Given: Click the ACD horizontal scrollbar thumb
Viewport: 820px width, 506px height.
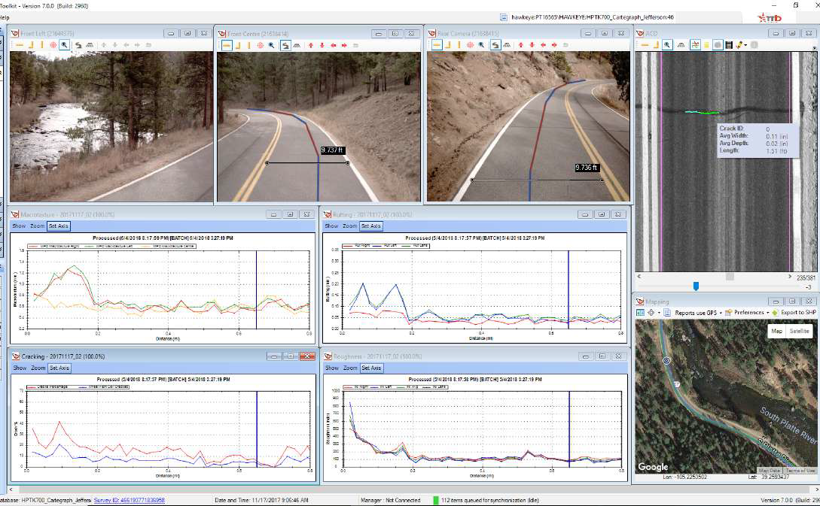Looking at the screenshot, I should (x=729, y=277).
